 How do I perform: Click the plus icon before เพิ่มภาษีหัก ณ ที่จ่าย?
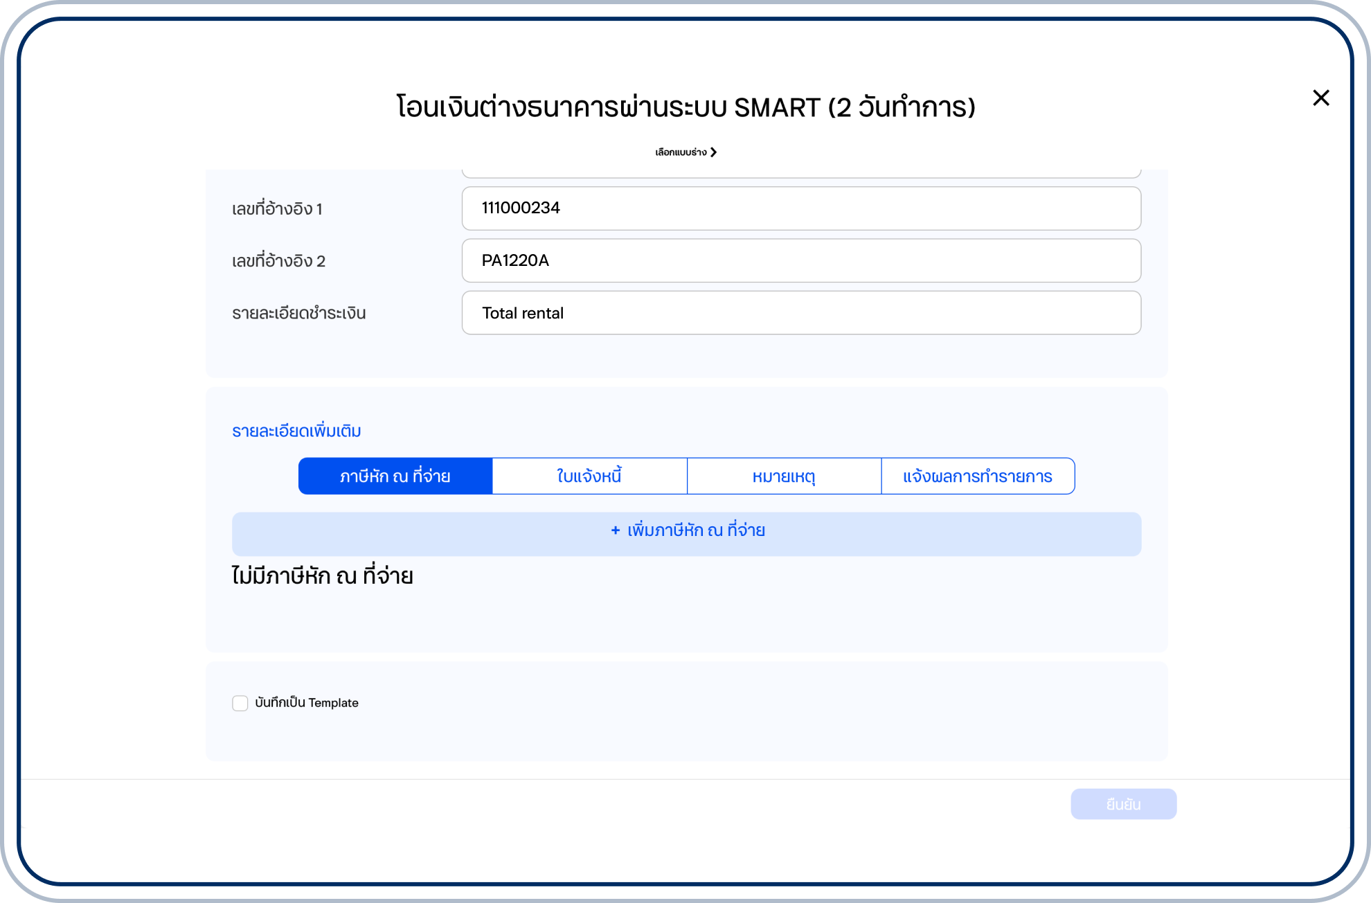coord(615,530)
